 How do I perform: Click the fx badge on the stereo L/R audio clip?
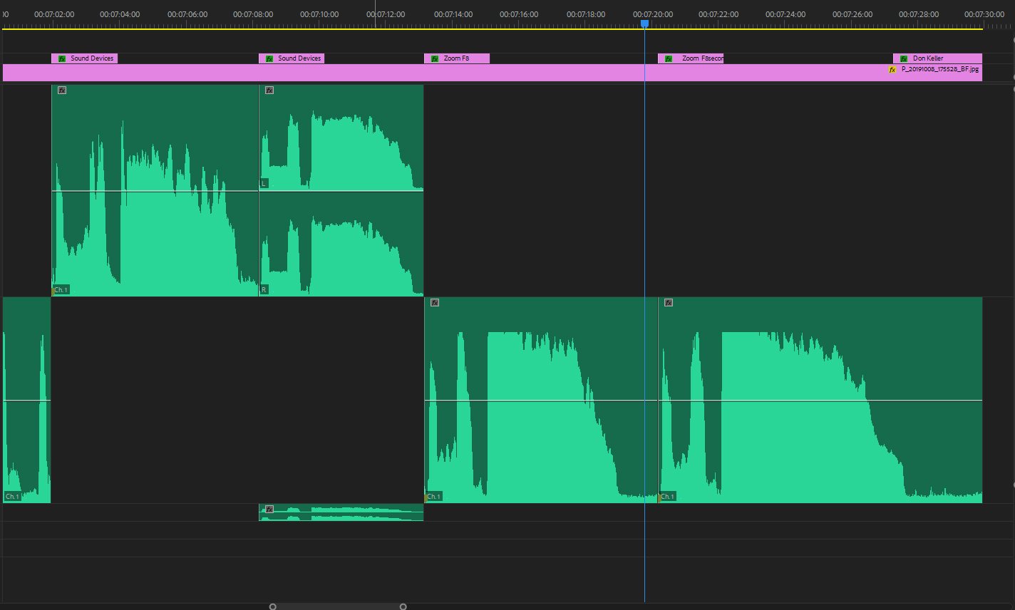(269, 91)
